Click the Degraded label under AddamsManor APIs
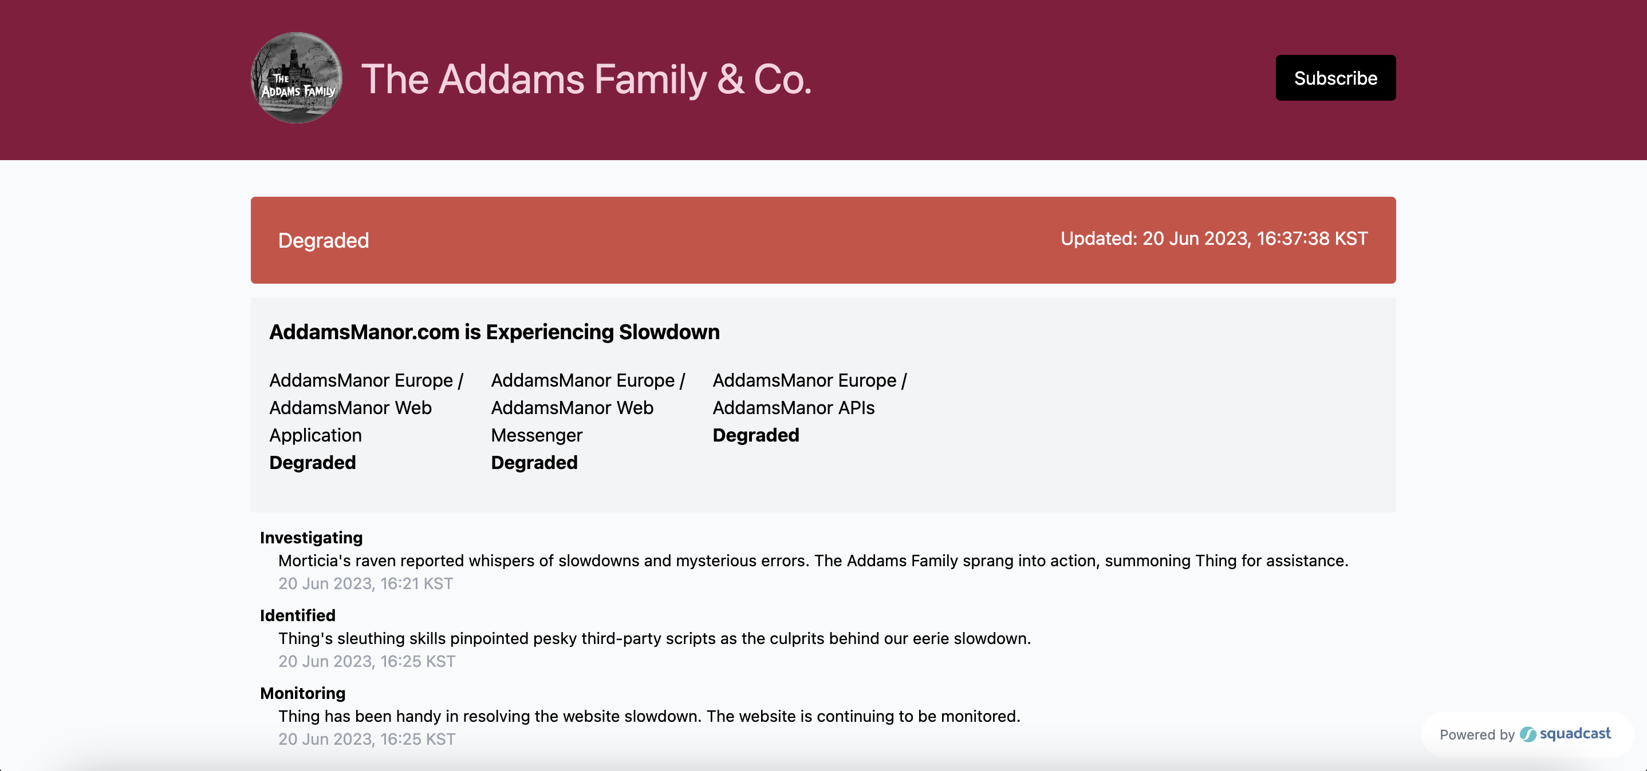 (756, 435)
